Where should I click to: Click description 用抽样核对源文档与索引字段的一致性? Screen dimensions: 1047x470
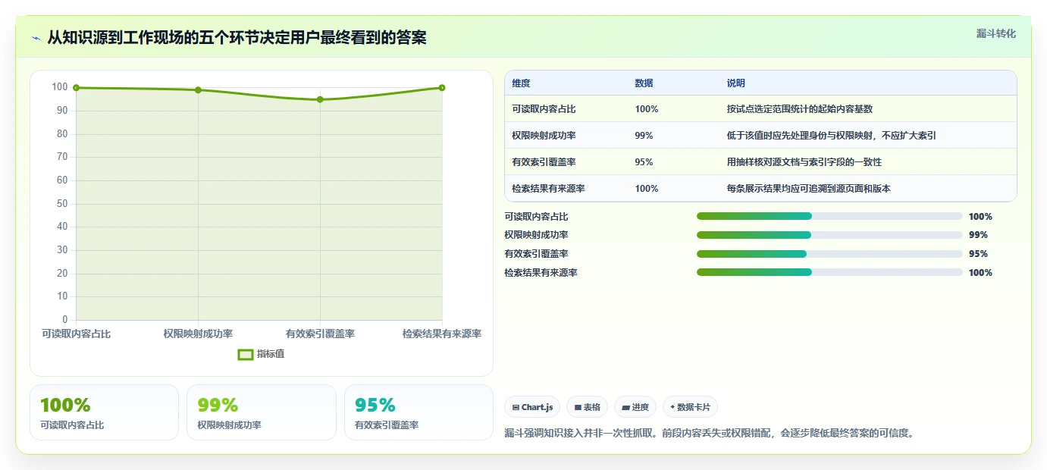[x=804, y=162]
